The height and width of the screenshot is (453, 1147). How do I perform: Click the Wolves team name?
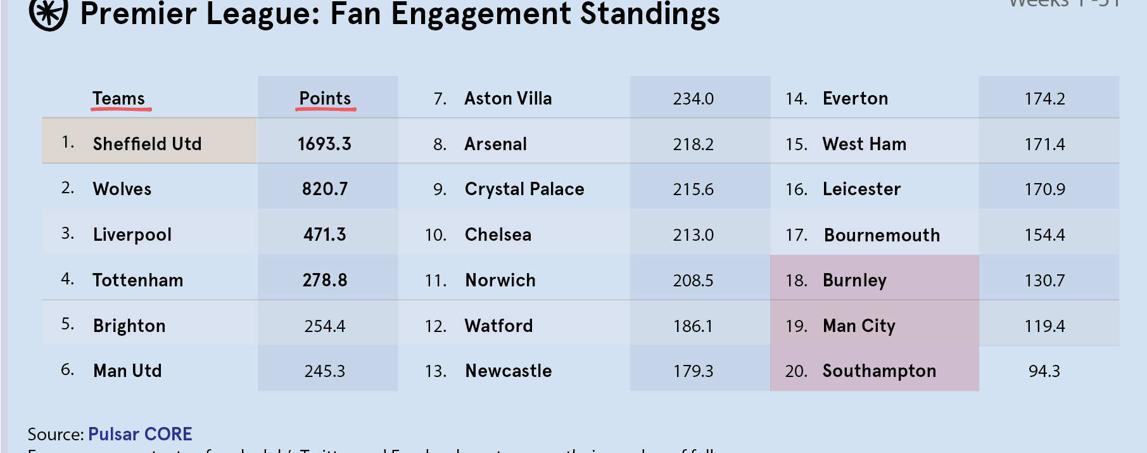tap(122, 189)
